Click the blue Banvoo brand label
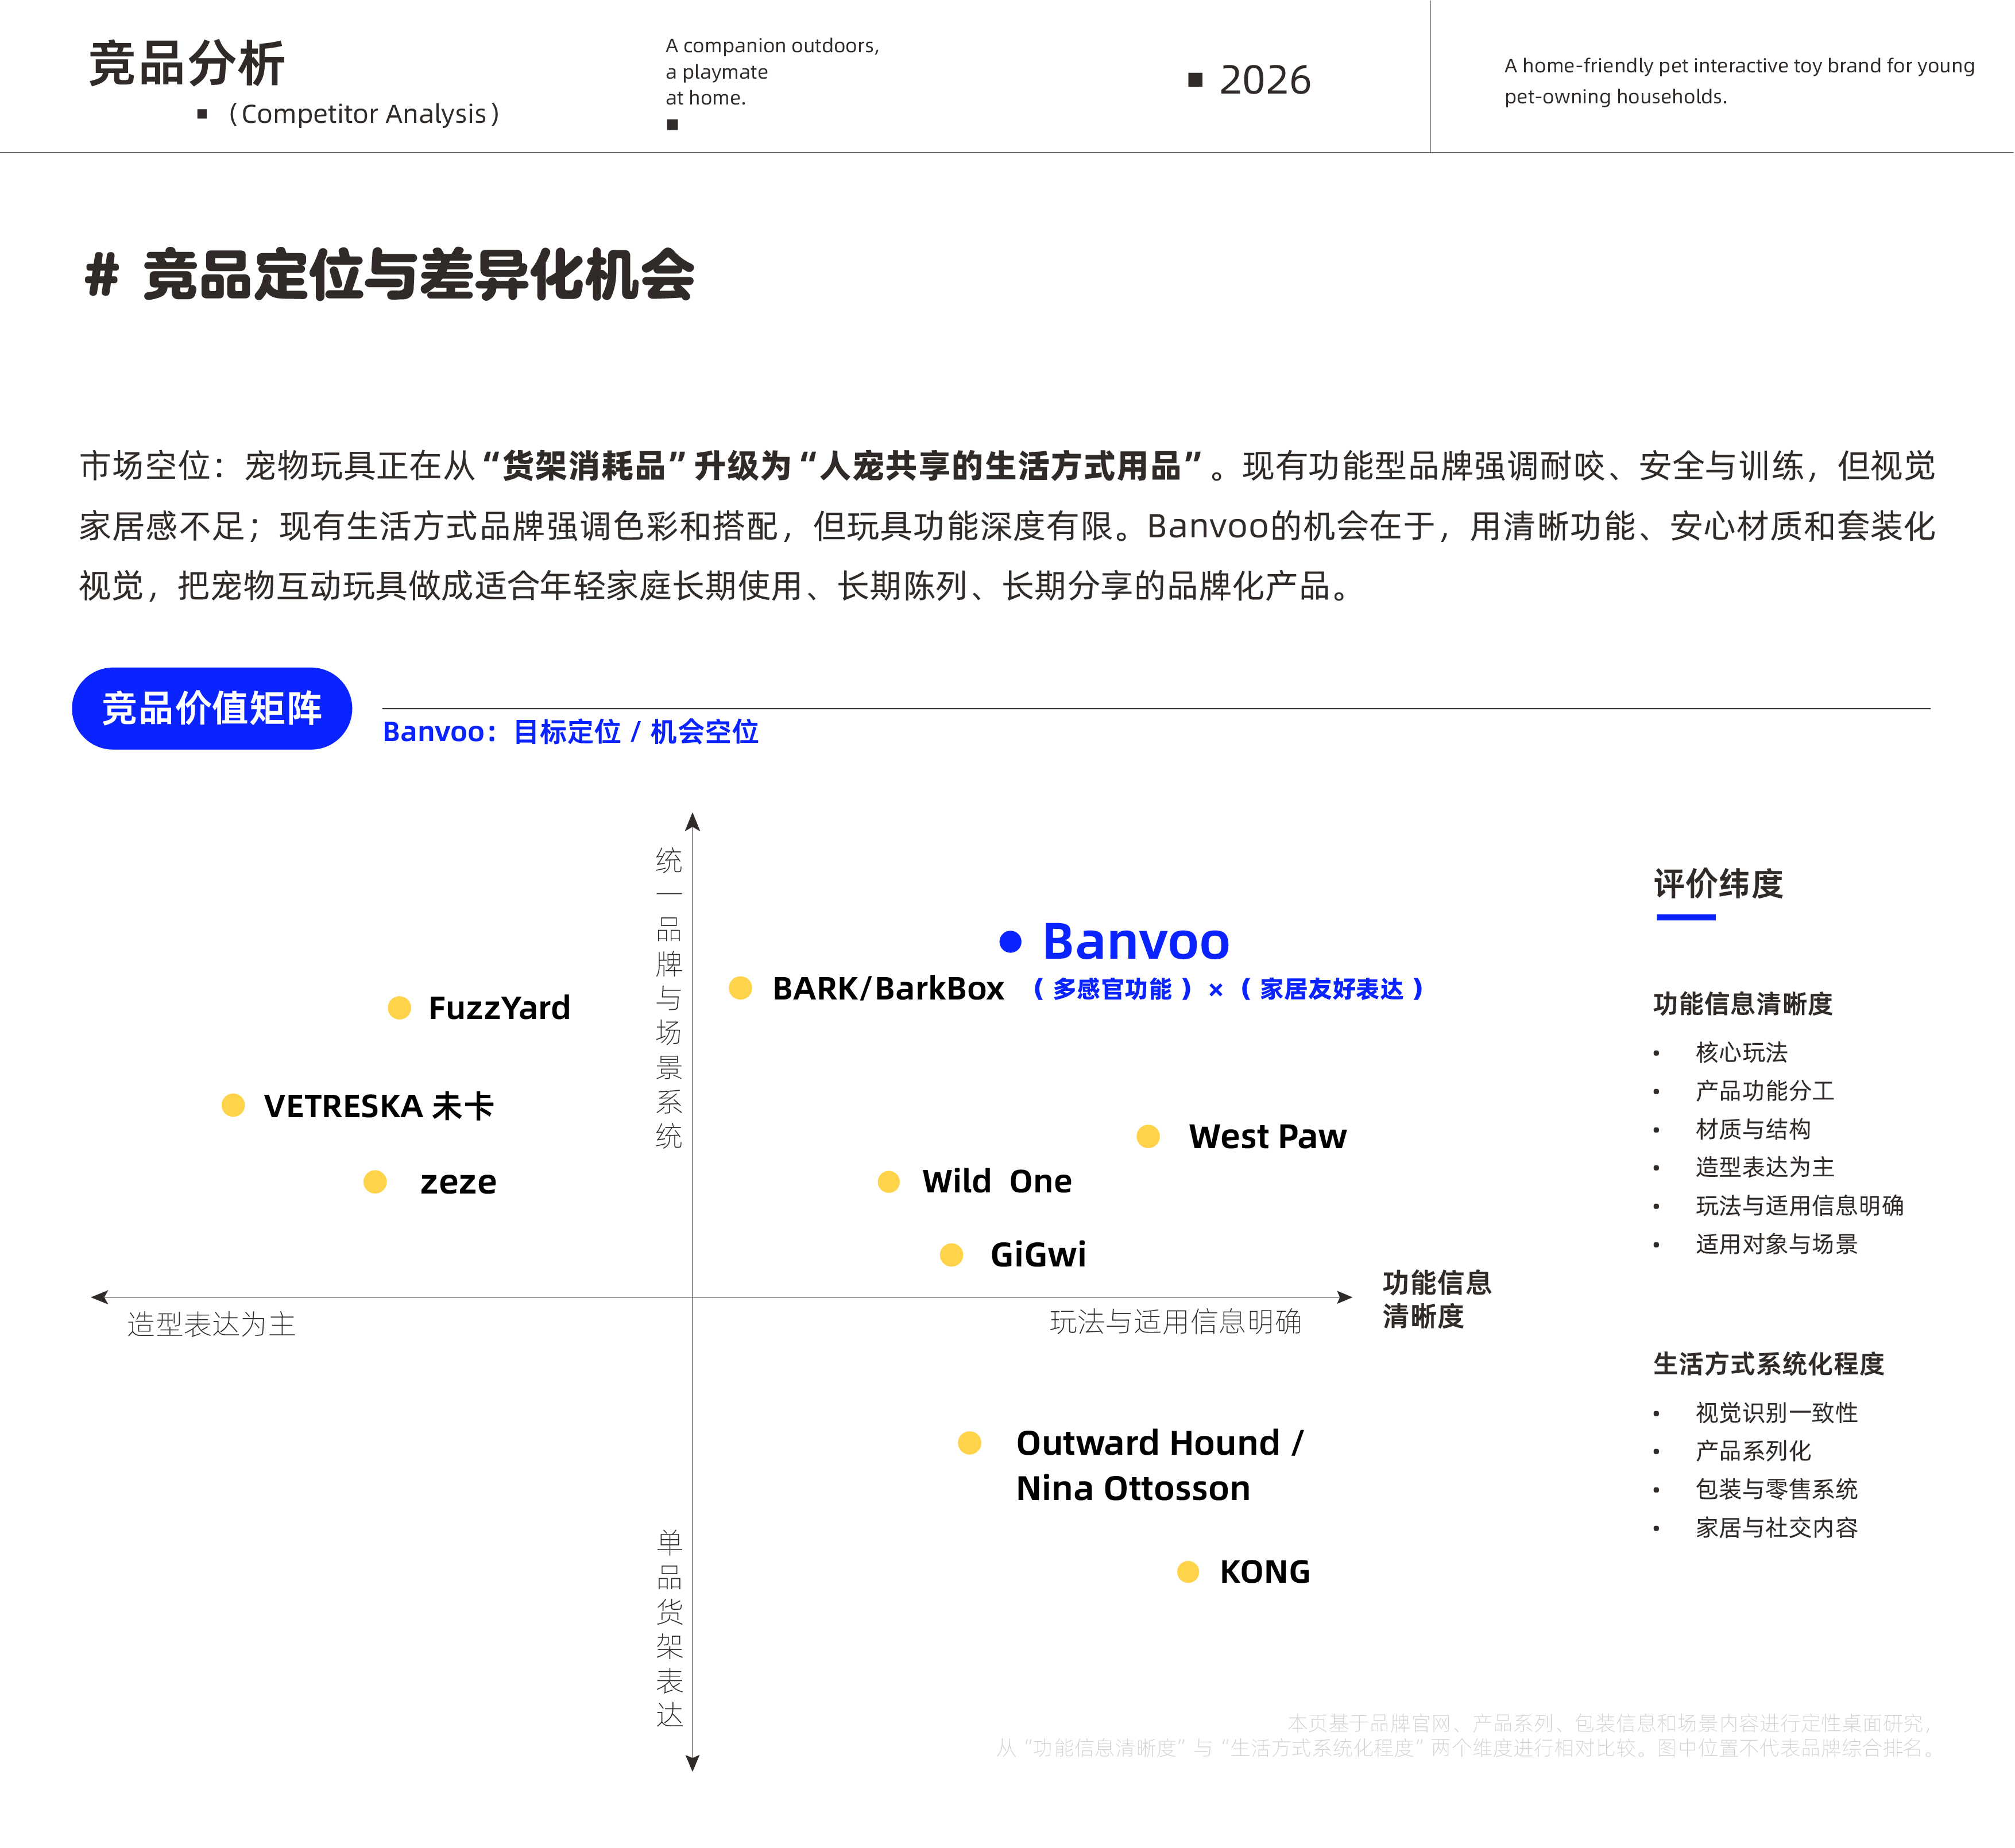 (x=1136, y=941)
